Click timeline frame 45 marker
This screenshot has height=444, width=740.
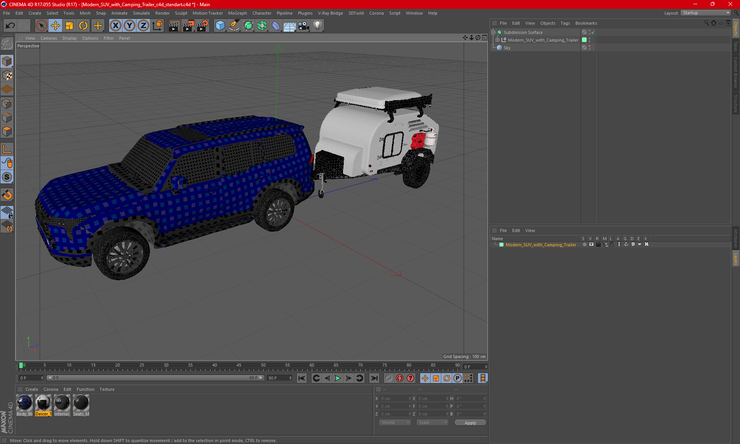[x=239, y=365]
